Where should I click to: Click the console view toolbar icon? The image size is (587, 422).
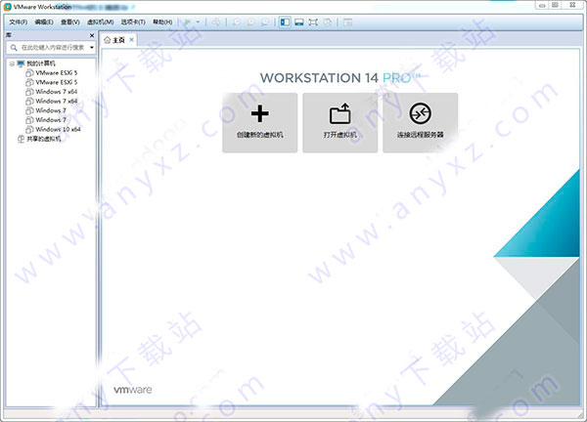point(347,22)
